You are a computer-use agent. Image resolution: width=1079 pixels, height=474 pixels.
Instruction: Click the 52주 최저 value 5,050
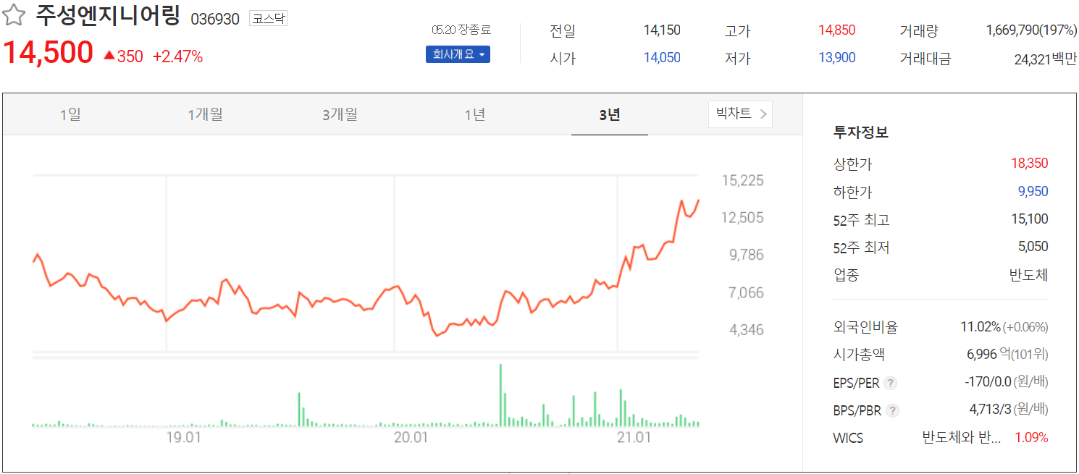[1033, 247]
